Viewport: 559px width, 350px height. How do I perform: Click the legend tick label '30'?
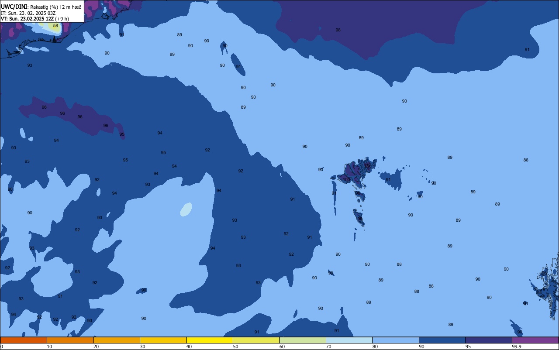tap(142, 347)
